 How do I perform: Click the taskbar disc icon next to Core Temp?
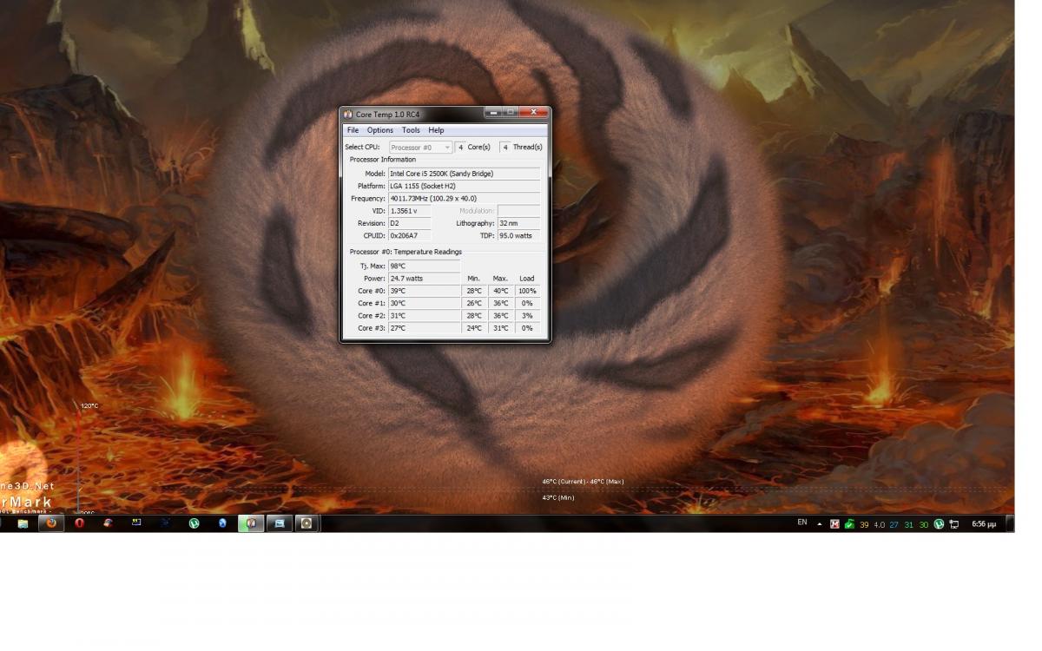coord(306,523)
